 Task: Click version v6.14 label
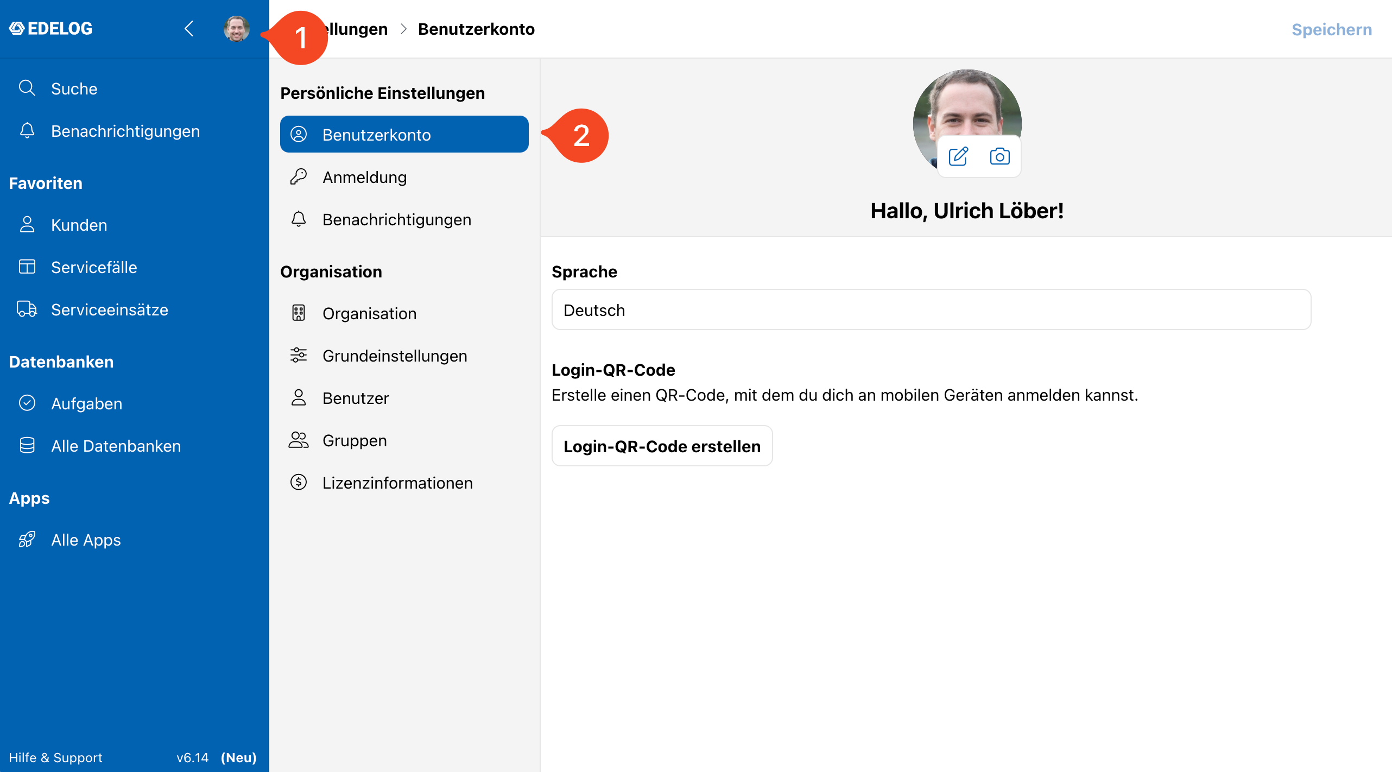(x=193, y=757)
